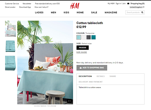This screenshot has height=110, width=151.
Task: Add to shopping bag
Action: (x=92, y=68)
